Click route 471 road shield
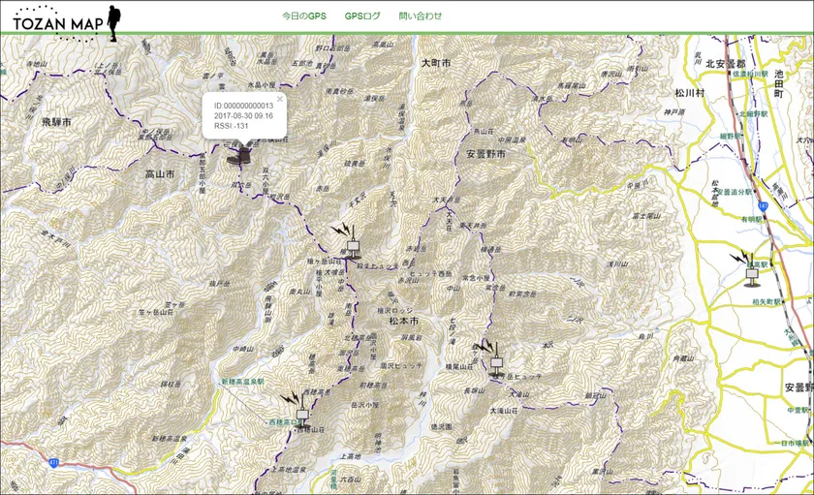Image resolution: width=814 pixels, height=495 pixels. coord(49,464)
